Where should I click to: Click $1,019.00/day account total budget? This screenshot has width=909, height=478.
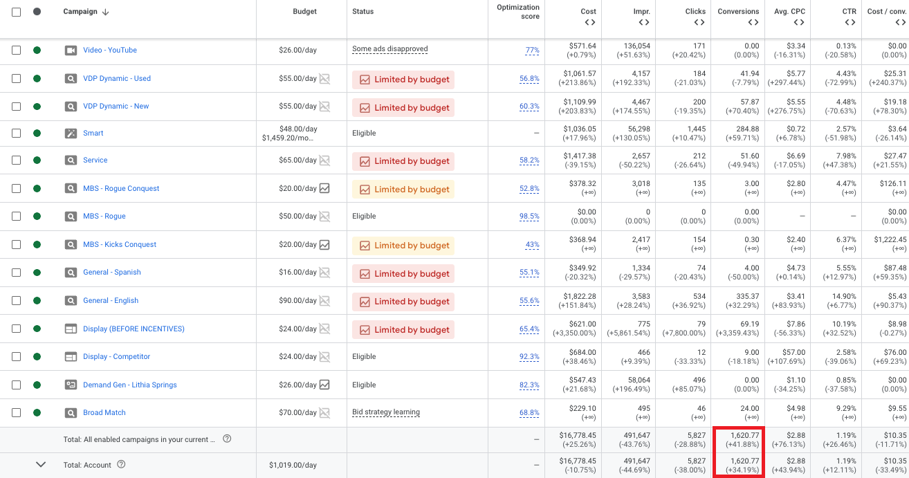coord(294,465)
